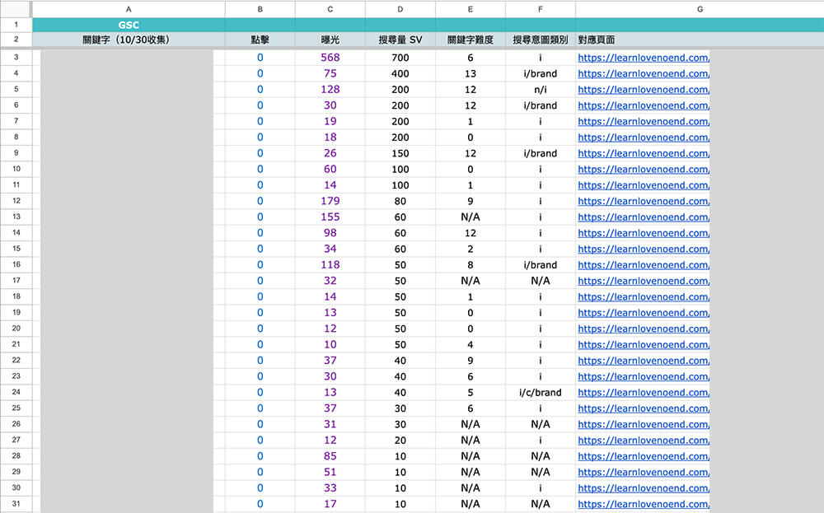Select the row 2 header
Image resolution: width=824 pixels, height=513 pixels.
click(16, 40)
